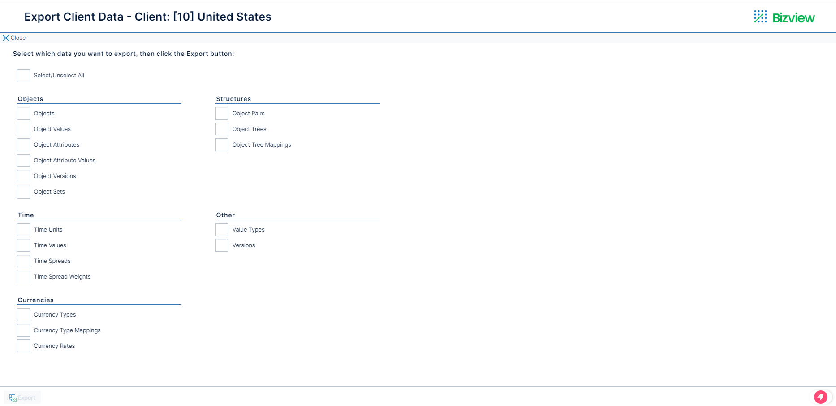Select the Time Spread Weights checkbox
Image resolution: width=836 pixels, height=406 pixels.
(24, 277)
